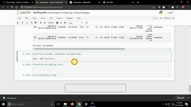Screen dimensions: 191x107
Task: Expand the hidden system tray icons
Action: pyautogui.click(x=163, y=104)
